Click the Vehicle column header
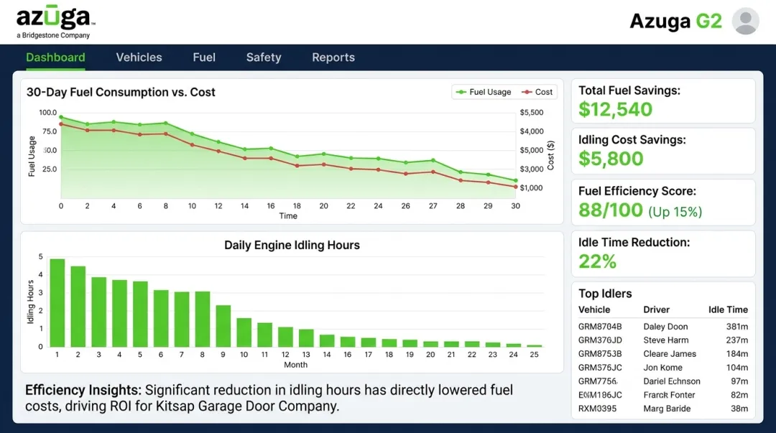This screenshot has height=433, width=776. (x=594, y=309)
